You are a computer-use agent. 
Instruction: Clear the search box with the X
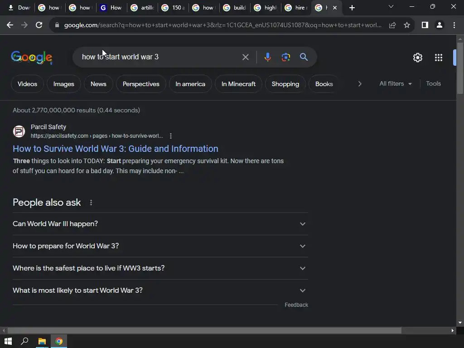[245, 57]
